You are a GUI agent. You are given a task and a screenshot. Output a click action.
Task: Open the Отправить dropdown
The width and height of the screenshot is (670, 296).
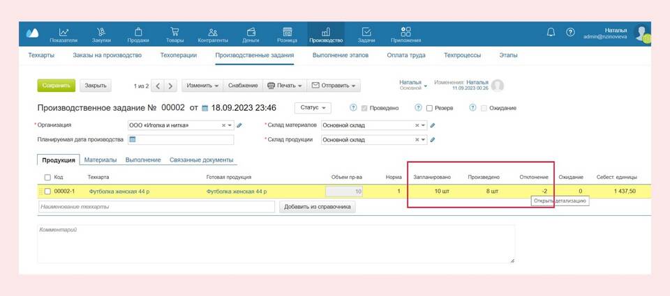334,86
